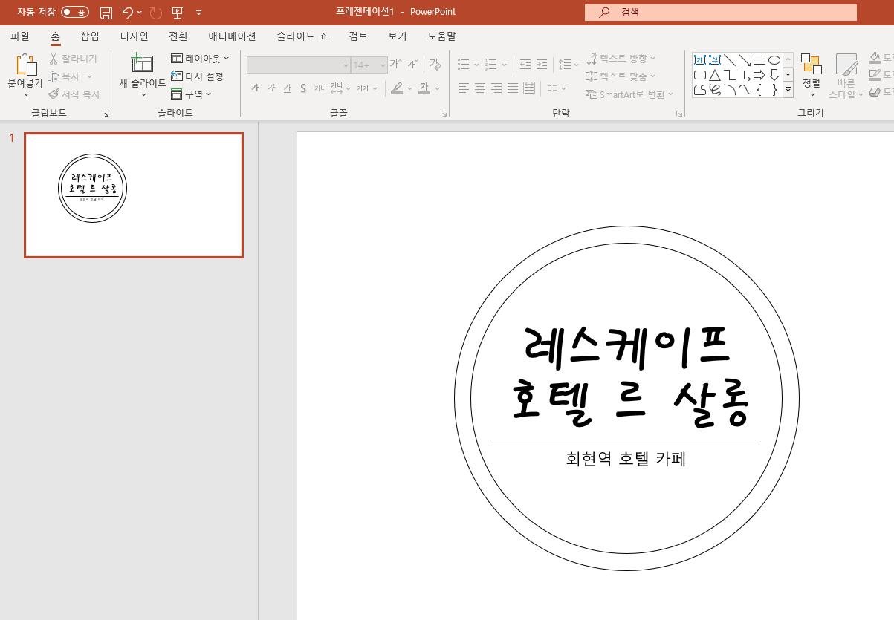
Task: Open the Layout (레이아웃) dropdown
Action: click(200, 58)
